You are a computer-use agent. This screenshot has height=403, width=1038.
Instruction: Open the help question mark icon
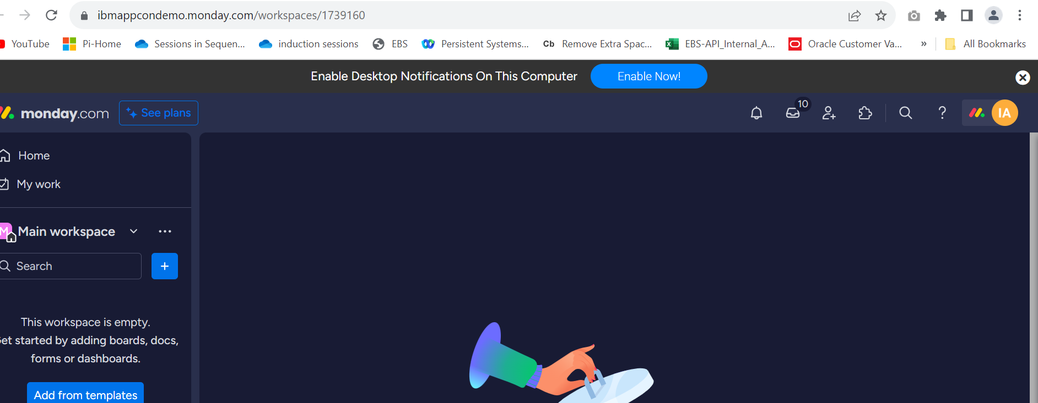pyautogui.click(x=942, y=113)
